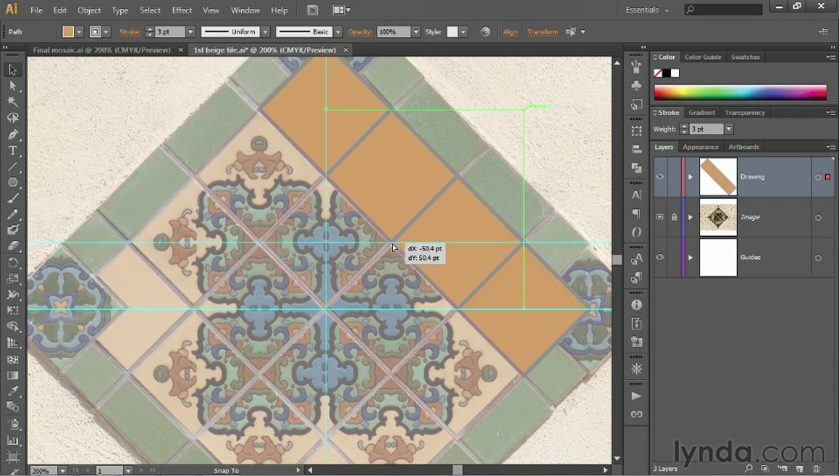Open the Stroke panel Weight dropdown
The height and width of the screenshot is (476, 839).
[x=729, y=129]
